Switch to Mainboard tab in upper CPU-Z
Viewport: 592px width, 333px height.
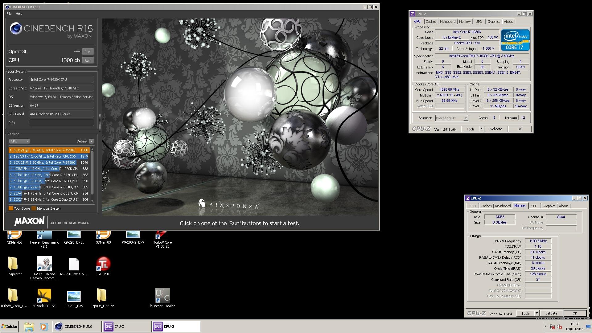pyautogui.click(x=448, y=22)
